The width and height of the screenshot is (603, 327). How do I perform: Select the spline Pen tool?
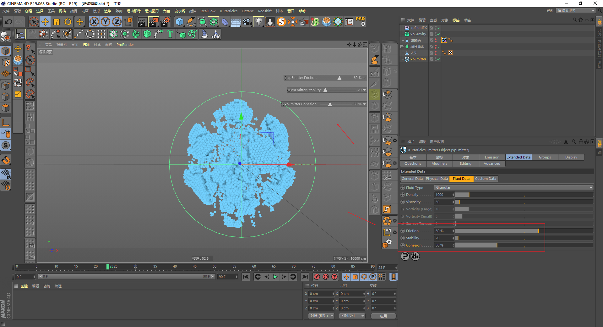click(191, 22)
